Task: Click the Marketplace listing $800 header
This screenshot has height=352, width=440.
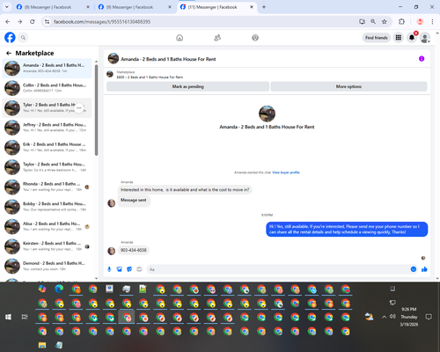Action: [150, 77]
